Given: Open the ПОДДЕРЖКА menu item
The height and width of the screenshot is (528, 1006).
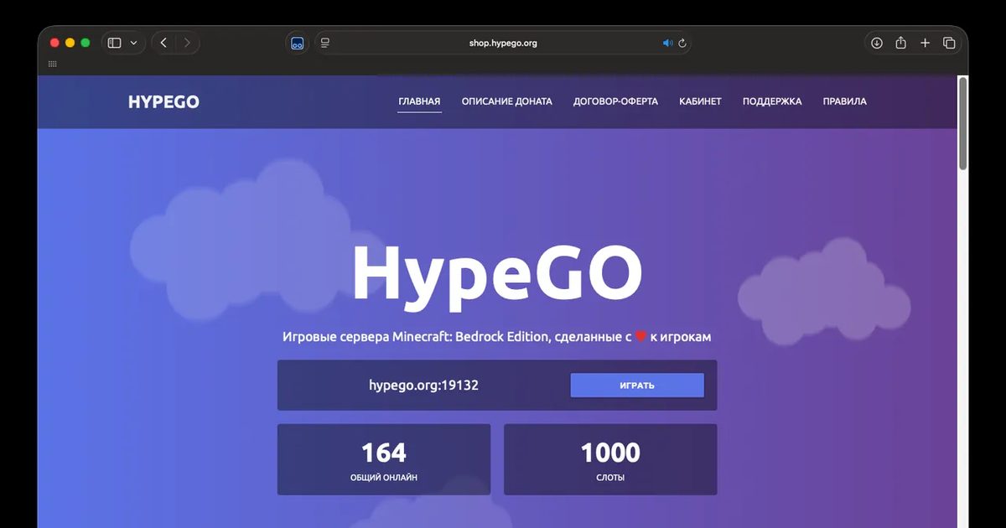Looking at the screenshot, I should click(x=772, y=101).
